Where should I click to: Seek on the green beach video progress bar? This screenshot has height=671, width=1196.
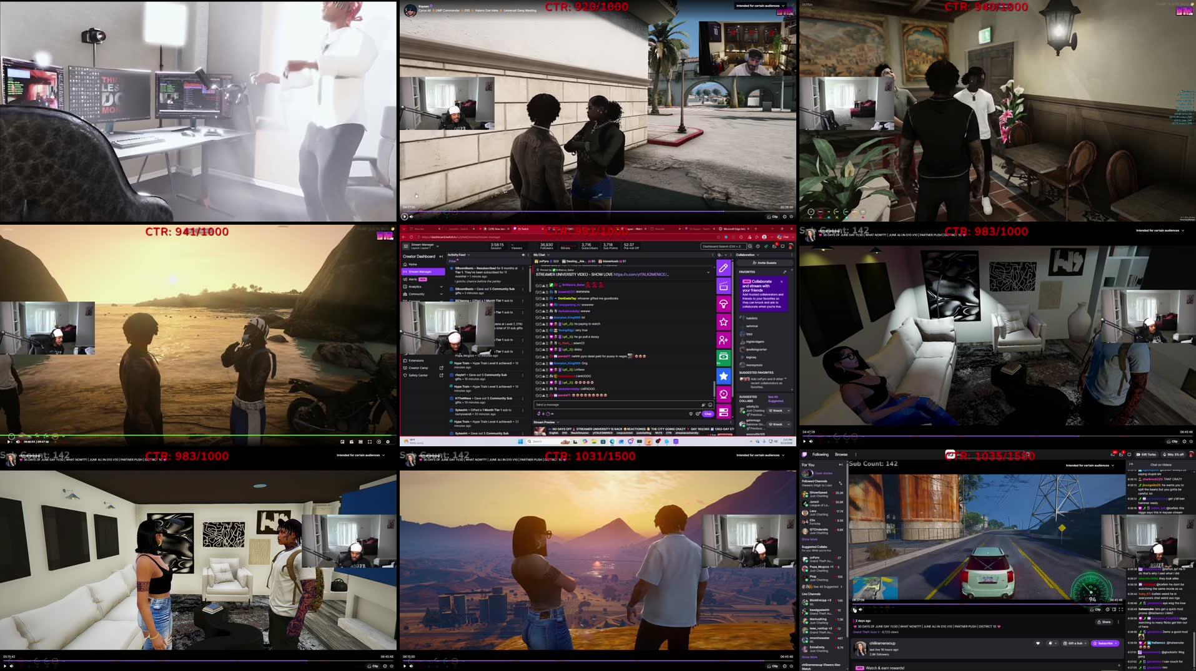pos(198,435)
